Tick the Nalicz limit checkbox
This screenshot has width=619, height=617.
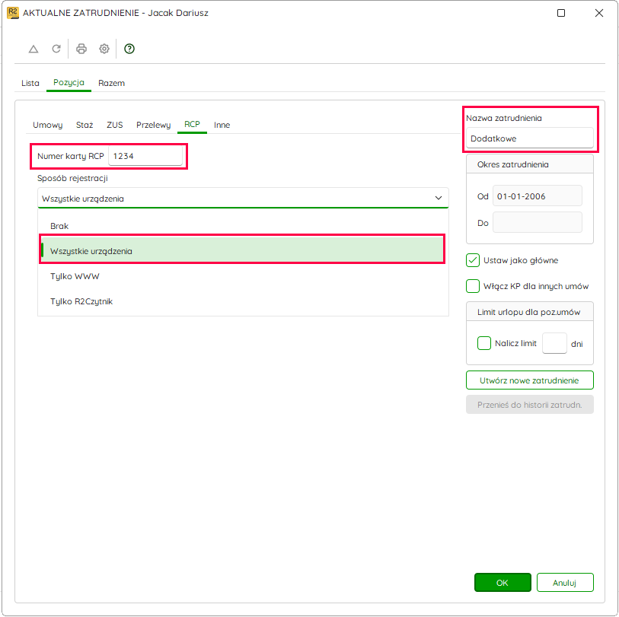point(484,343)
